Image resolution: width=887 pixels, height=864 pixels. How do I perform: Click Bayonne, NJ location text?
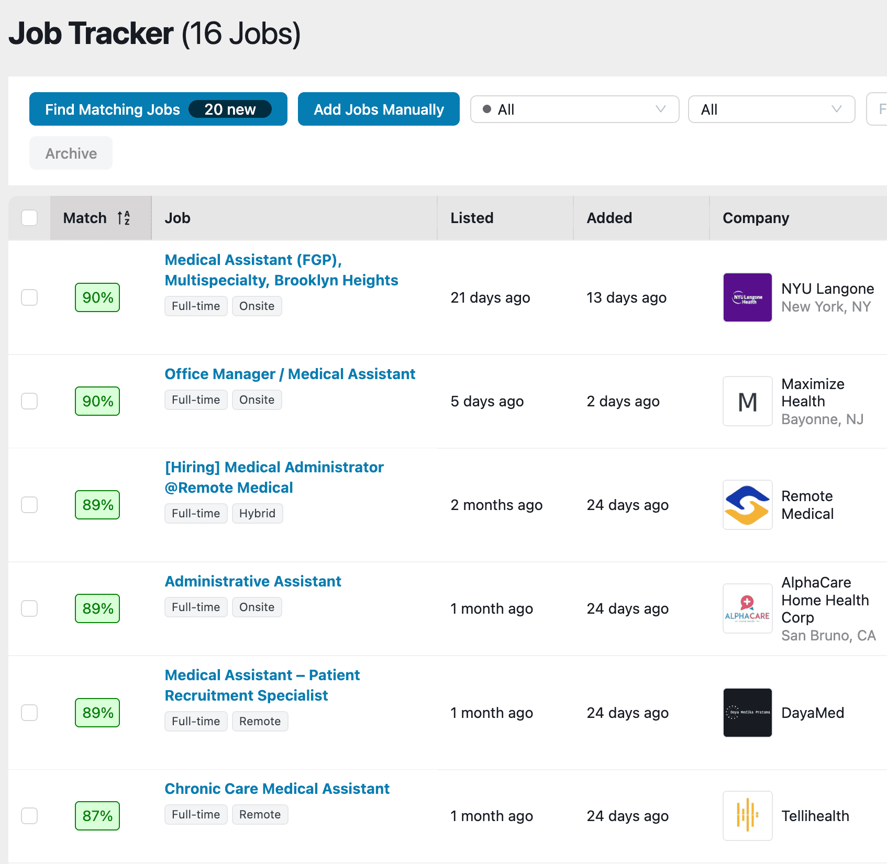822,419
